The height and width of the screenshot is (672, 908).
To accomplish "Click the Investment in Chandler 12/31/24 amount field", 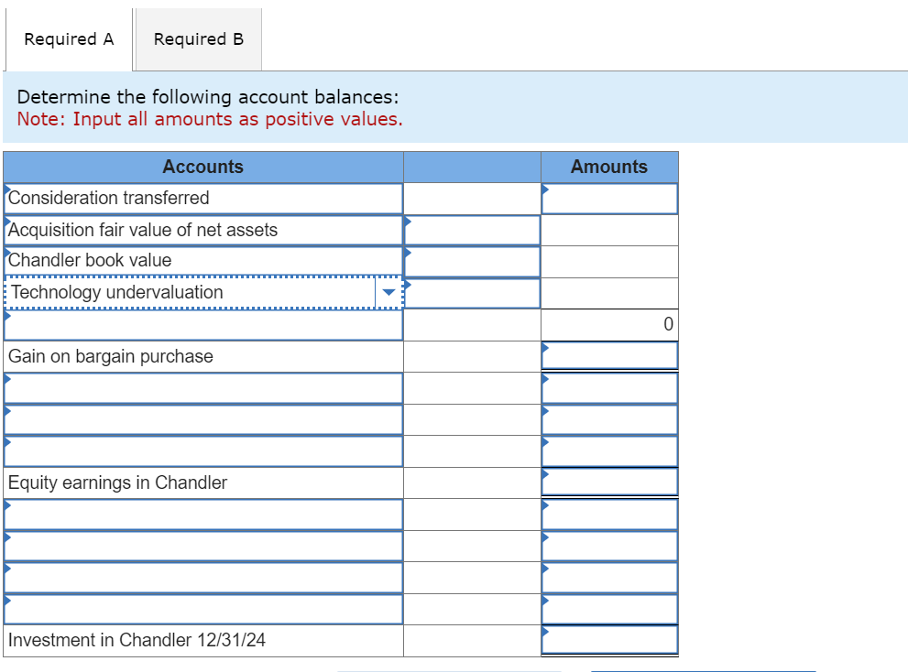I will tap(609, 640).
